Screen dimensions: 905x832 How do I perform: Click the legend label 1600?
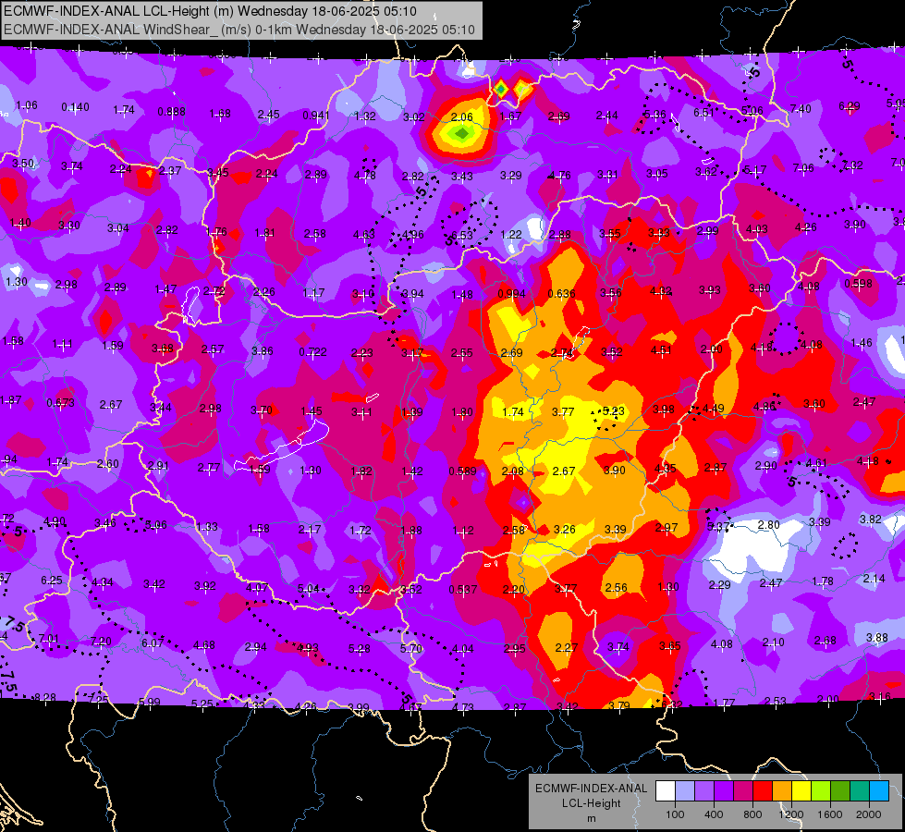tap(829, 814)
